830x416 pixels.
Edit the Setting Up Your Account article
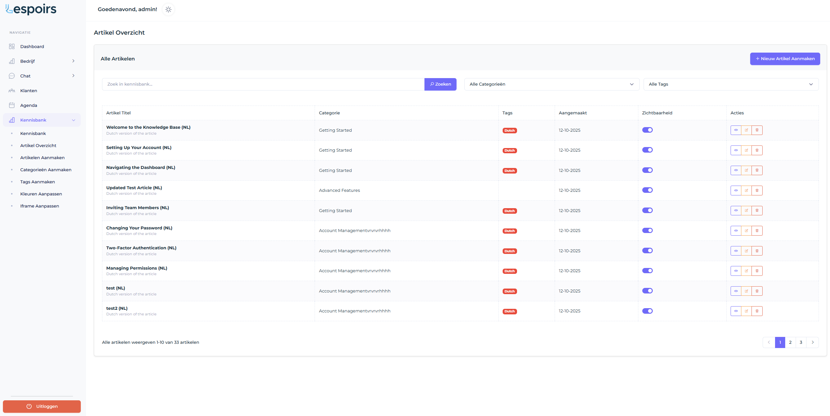pos(746,150)
